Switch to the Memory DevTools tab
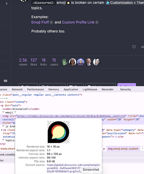This screenshot has height=174, width=144. click(54, 89)
